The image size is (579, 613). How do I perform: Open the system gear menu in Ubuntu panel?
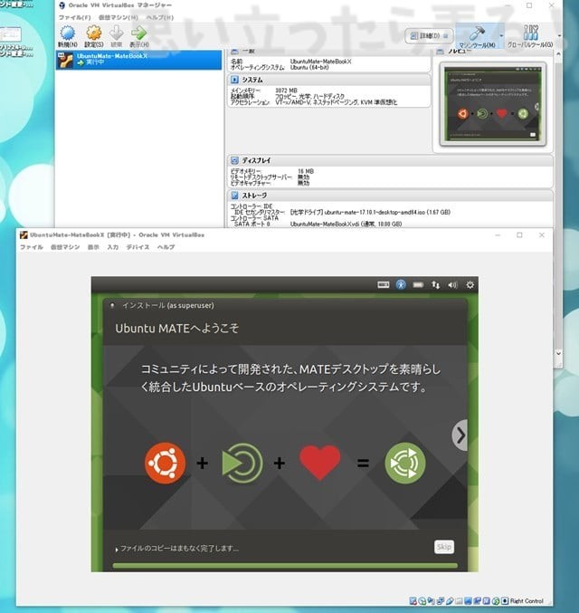[x=470, y=284]
